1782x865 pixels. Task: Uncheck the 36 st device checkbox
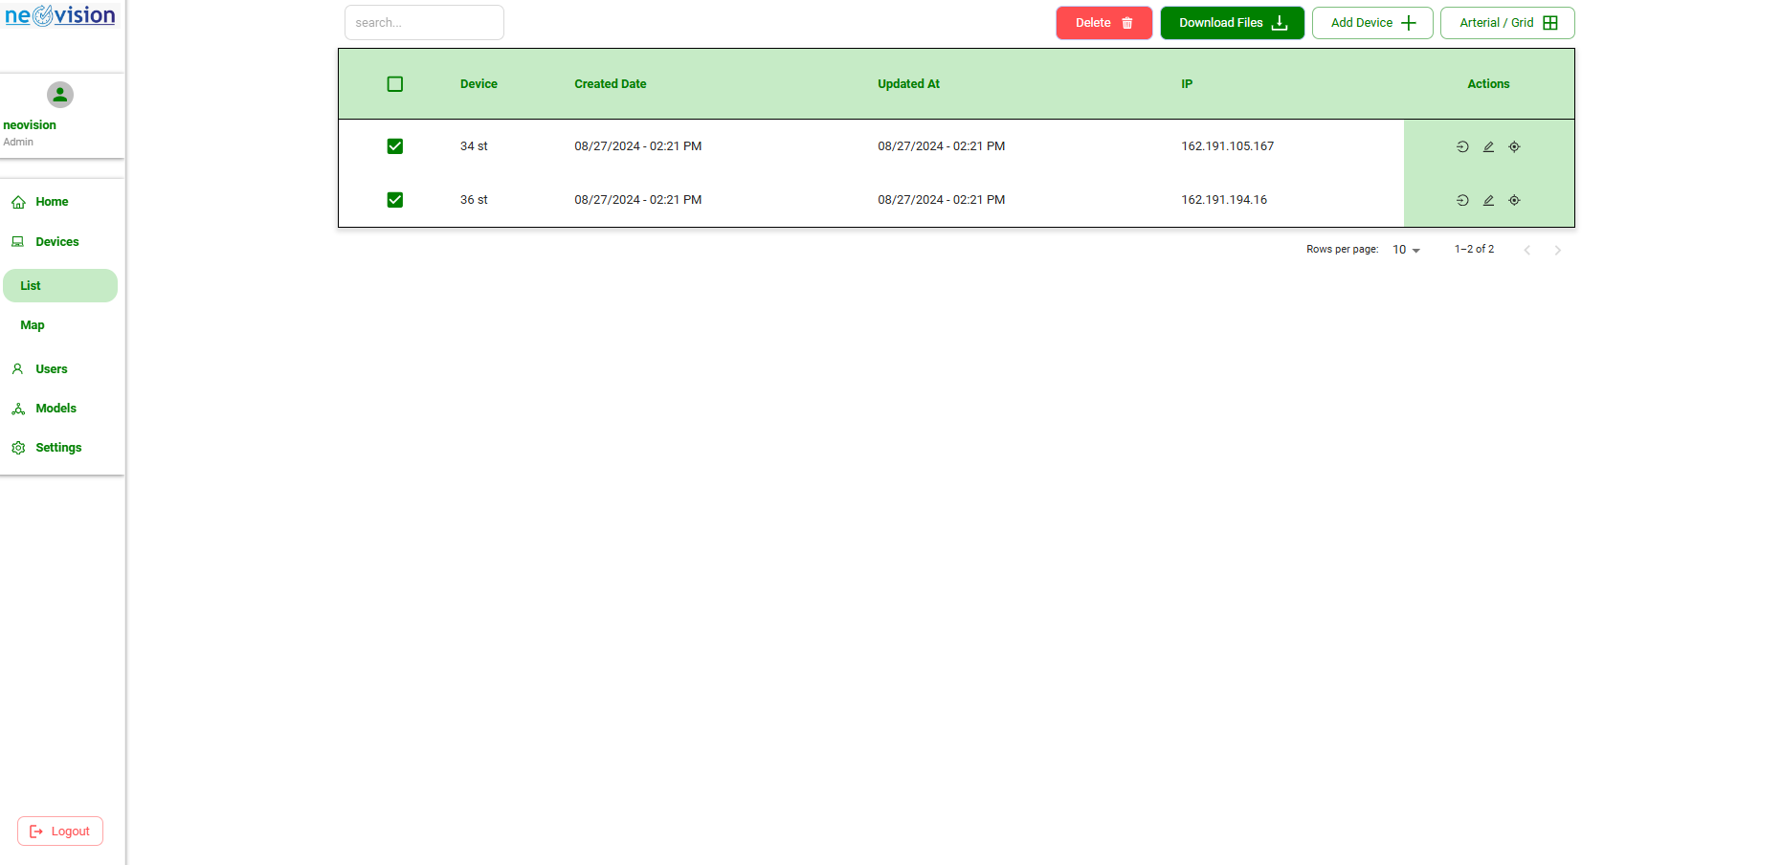coord(394,200)
